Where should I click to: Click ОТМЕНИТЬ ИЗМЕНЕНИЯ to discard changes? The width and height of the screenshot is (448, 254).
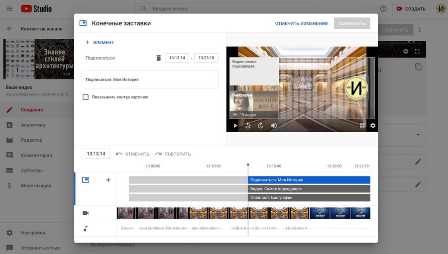pyautogui.click(x=301, y=23)
